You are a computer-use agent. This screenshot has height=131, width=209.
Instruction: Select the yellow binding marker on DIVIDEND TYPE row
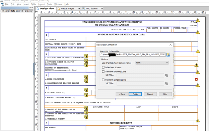click(x=86, y=56)
